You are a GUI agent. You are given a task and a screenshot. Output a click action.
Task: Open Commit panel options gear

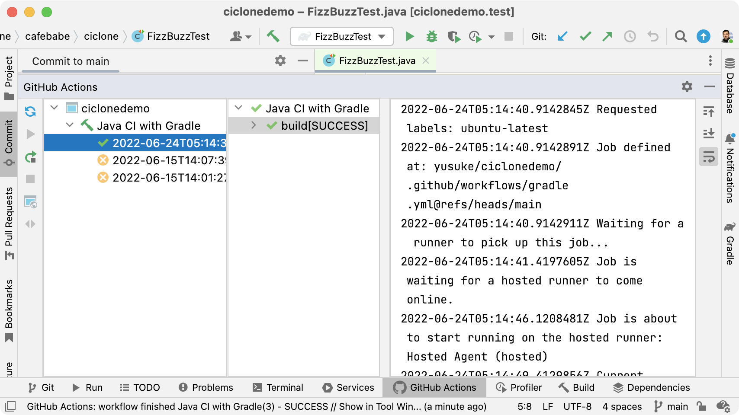click(x=280, y=61)
